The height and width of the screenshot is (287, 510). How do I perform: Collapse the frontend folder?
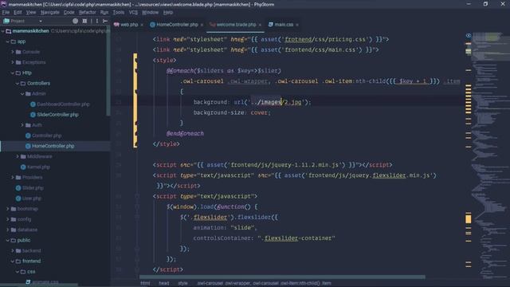(x=13, y=261)
